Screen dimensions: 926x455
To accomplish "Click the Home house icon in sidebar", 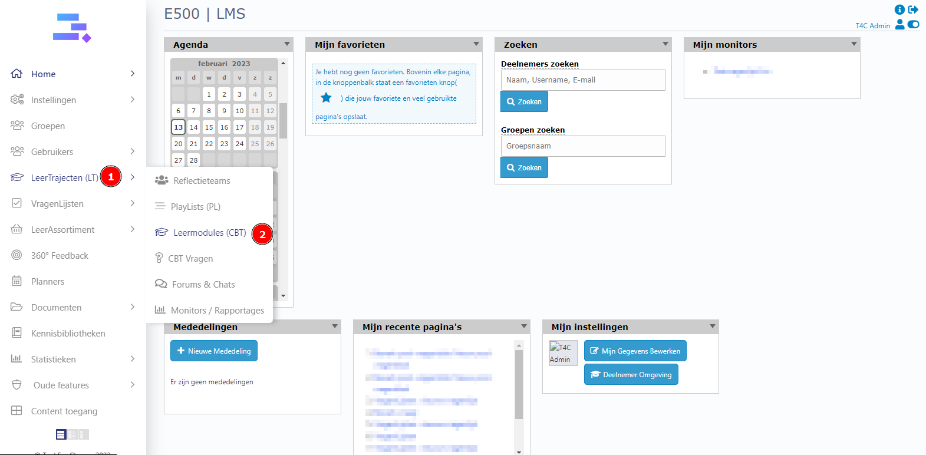I will point(17,74).
